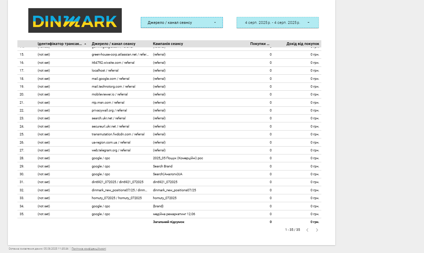424x253 pixels.
Task: Select the mobileviewer.io / referral cell
Action: click(x=110, y=94)
